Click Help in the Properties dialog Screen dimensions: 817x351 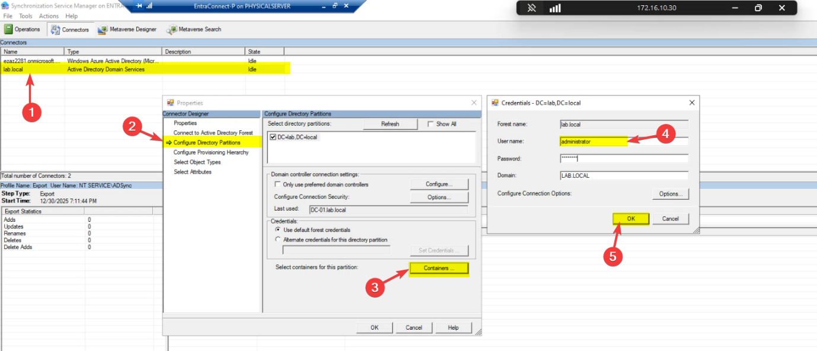pos(453,327)
